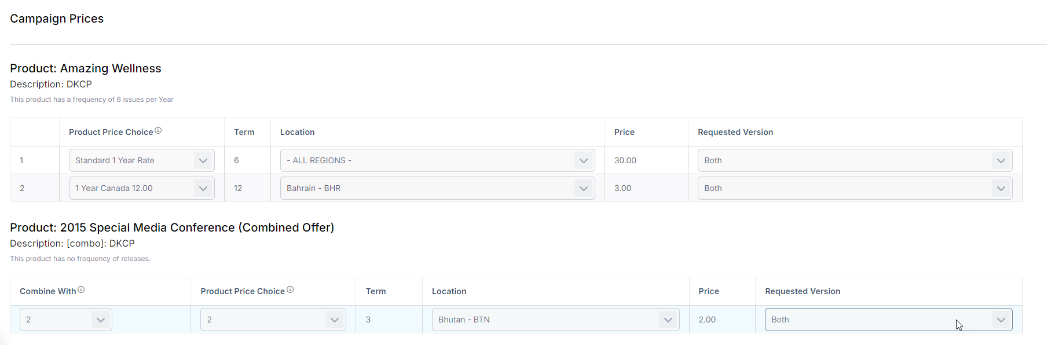Screen dimensions: 1055x345
Task: Open the Standard 1 Year Rate dropdown
Action: pos(141,160)
